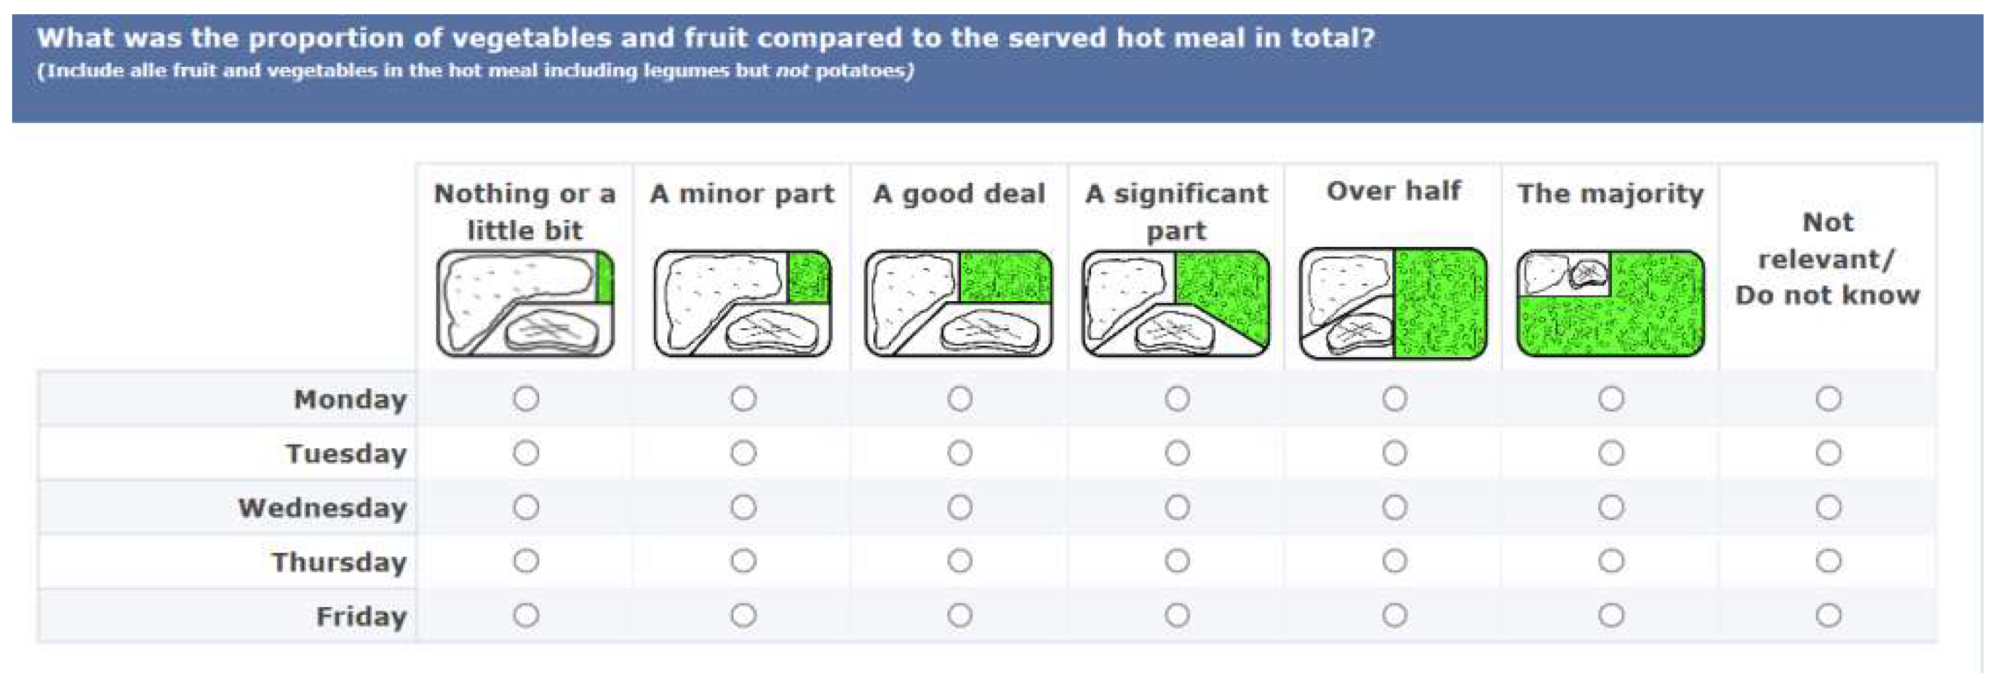Click the 'A minor part' plate illustration
1995x684 pixels.
point(743,303)
